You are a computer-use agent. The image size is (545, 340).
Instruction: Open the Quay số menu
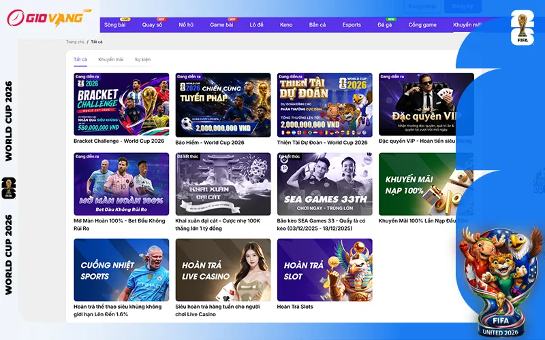(x=152, y=25)
